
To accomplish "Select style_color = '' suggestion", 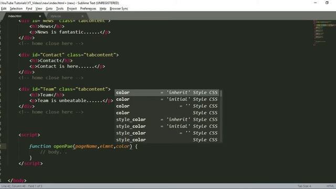I will (x=167, y=133).
